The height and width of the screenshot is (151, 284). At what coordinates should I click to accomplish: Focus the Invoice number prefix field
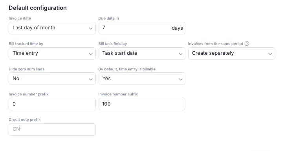[52, 104]
